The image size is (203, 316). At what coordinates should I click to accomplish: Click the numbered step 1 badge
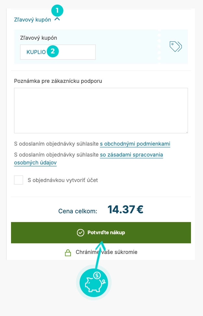coord(57,10)
